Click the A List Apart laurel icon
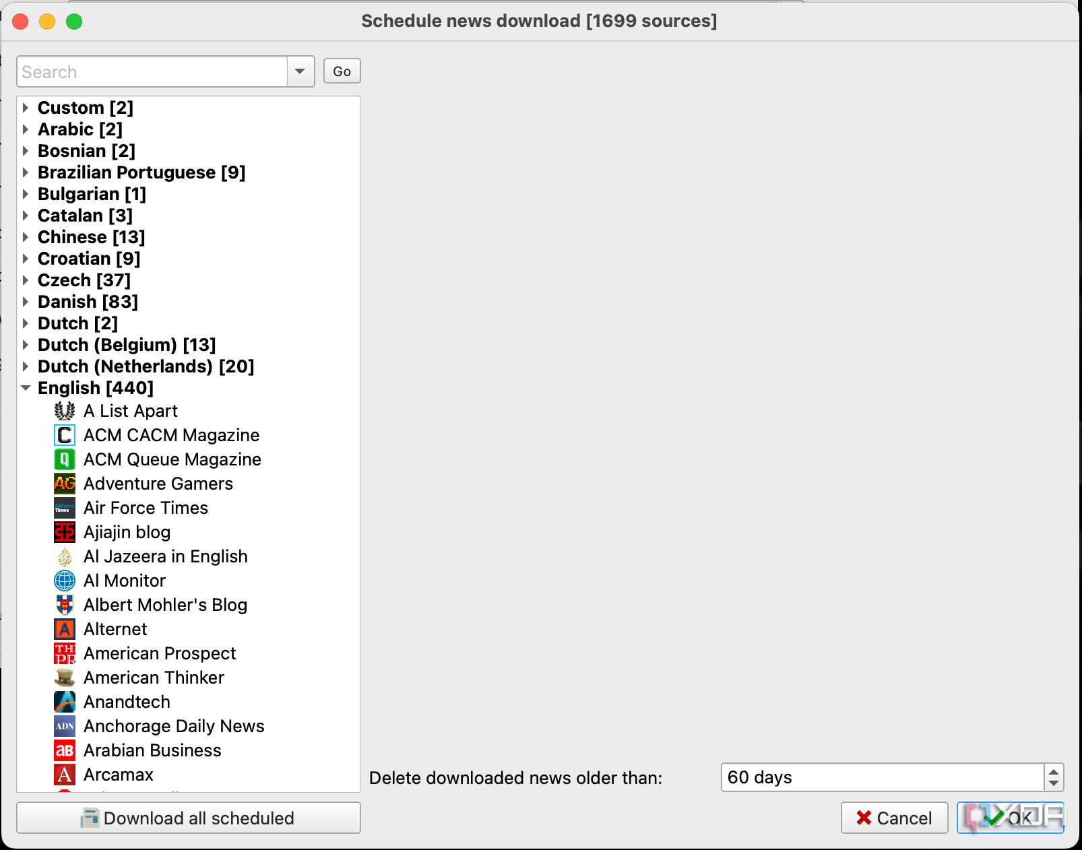Viewport: 1082px width, 850px height. (65, 411)
